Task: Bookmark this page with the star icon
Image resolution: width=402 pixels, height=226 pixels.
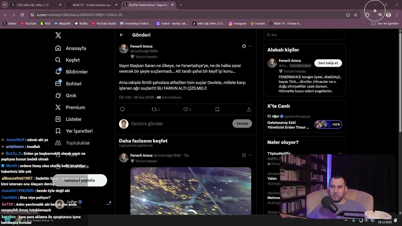Action: tap(356, 15)
